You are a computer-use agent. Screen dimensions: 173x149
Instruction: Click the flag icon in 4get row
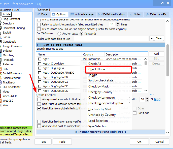85,59
